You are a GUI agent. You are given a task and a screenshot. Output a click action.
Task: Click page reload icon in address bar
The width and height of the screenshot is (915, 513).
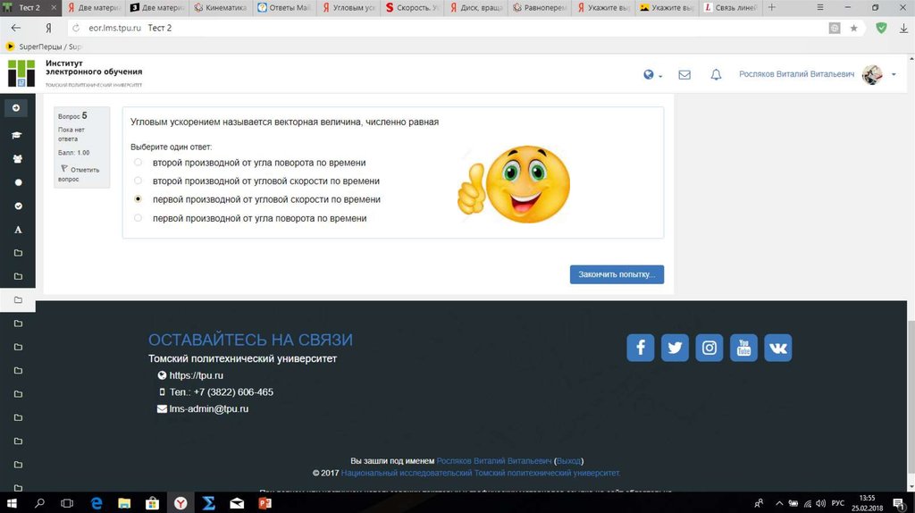tap(76, 28)
